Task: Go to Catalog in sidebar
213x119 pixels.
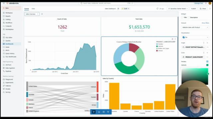Action: click(x=8, y=20)
